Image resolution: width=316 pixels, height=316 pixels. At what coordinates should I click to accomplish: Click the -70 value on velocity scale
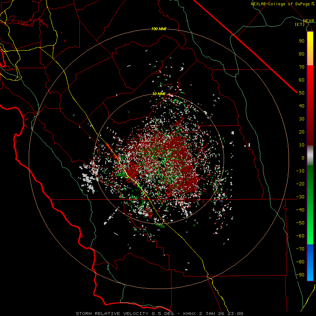tap(300, 249)
